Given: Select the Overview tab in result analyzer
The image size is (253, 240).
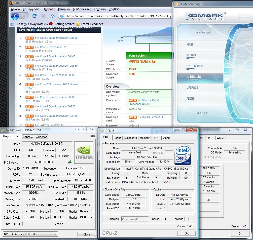Looking at the screenshot, I should [113, 87].
